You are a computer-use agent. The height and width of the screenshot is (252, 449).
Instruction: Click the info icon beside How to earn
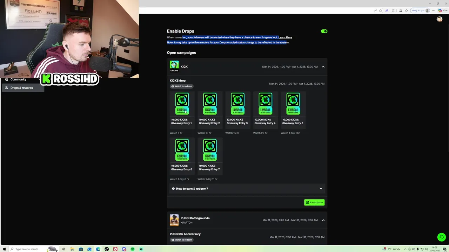tap(173, 189)
